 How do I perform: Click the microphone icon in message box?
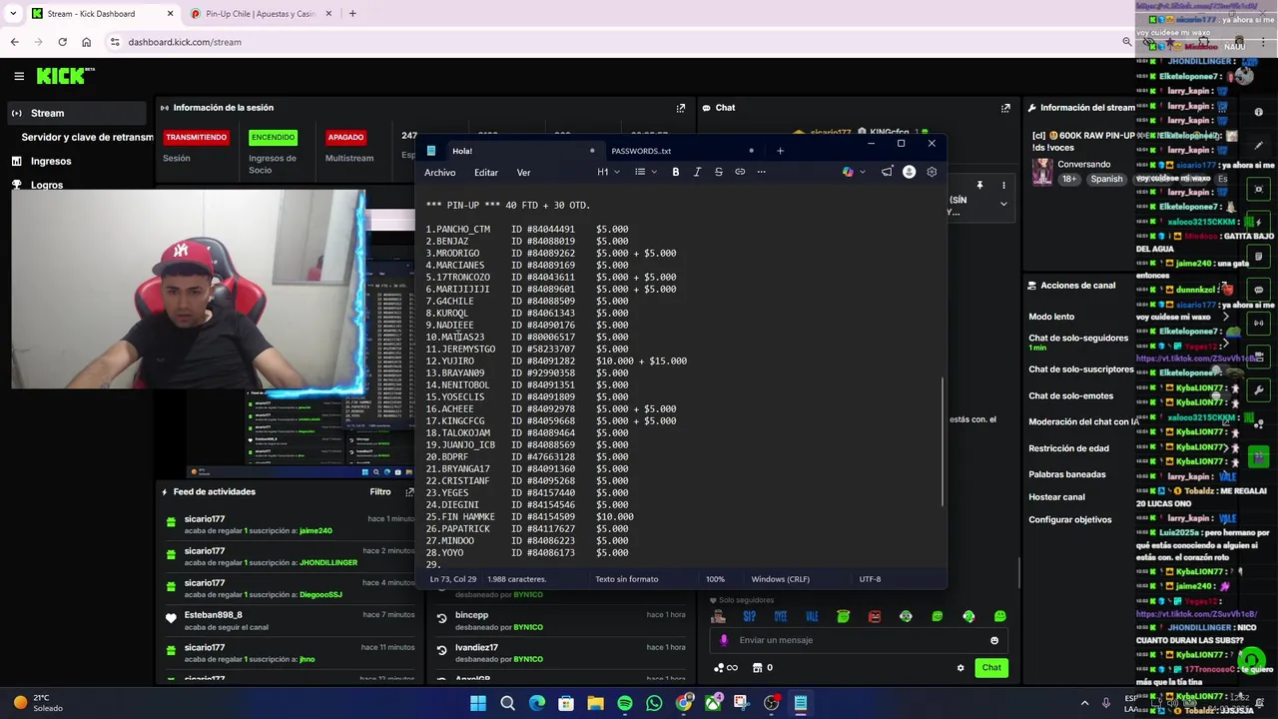coord(724,640)
